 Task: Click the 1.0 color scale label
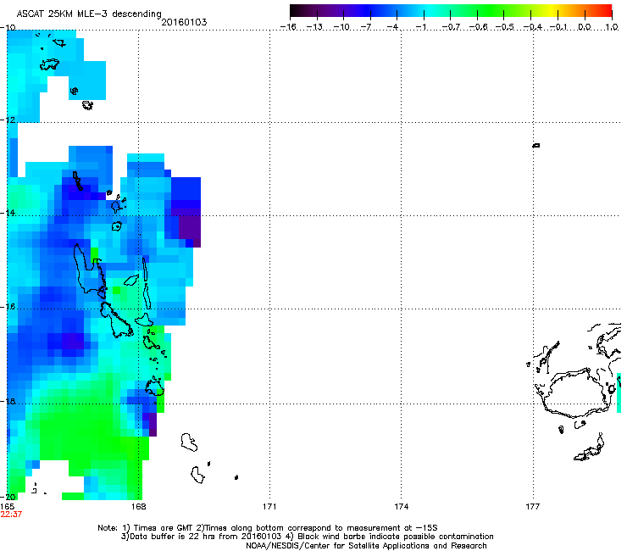pyautogui.click(x=612, y=27)
